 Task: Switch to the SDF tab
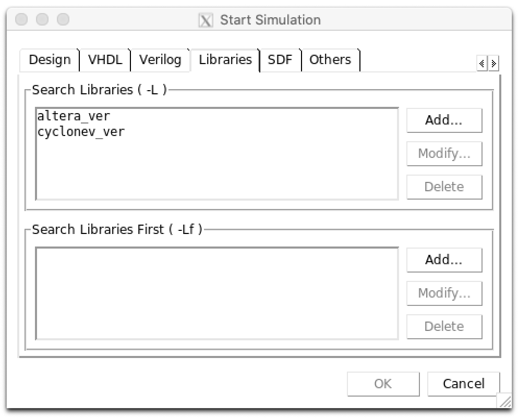(x=281, y=60)
